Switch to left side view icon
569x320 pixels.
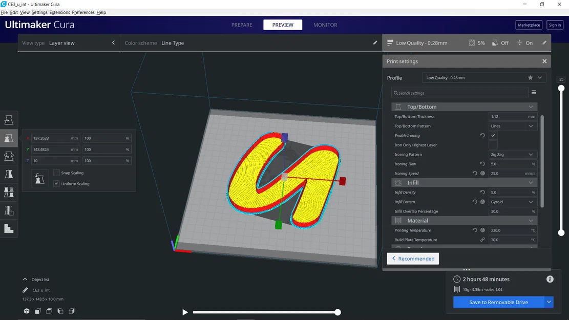point(60,311)
